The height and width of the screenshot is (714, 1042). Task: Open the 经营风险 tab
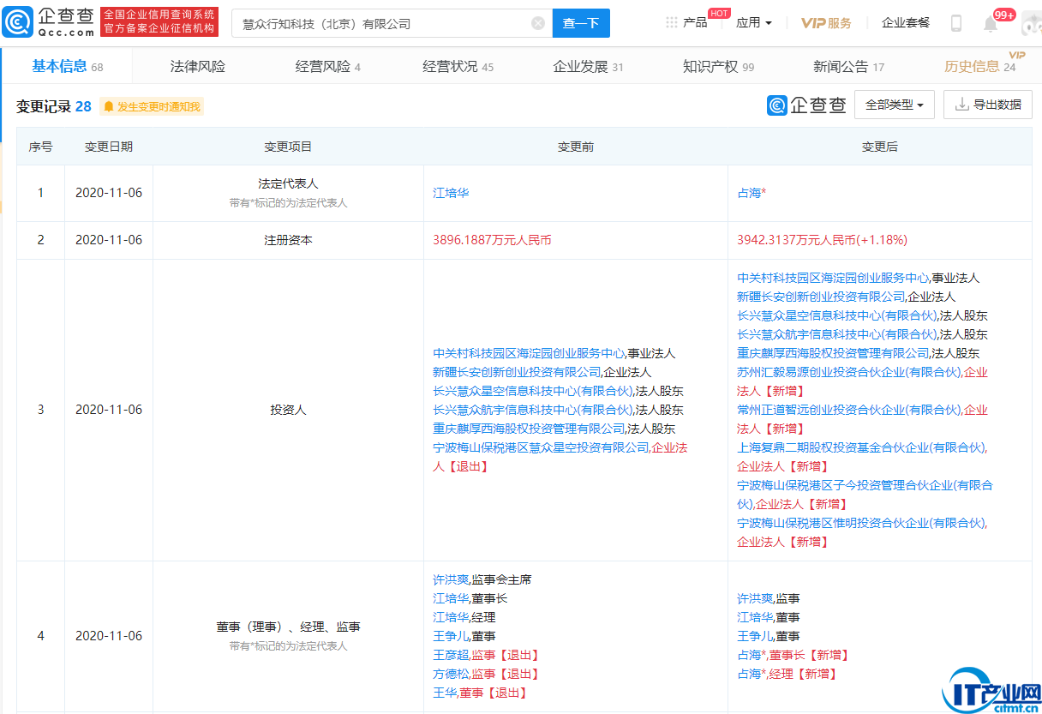coord(328,66)
